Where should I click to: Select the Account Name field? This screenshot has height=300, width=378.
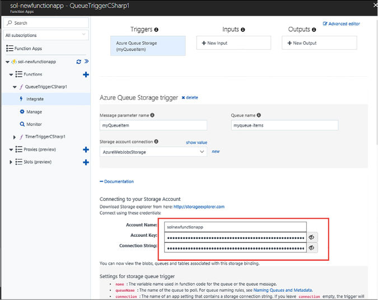235,227
